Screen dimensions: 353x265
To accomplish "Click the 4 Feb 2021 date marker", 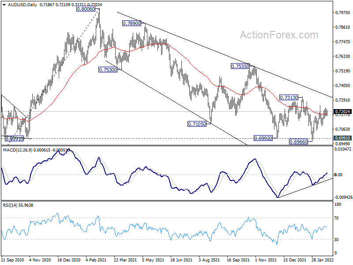I will [x=96, y=260].
